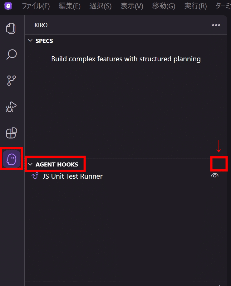231x286 pixels.
Task: Open the Explorer view in activity bar
Action: pos(11,28)
